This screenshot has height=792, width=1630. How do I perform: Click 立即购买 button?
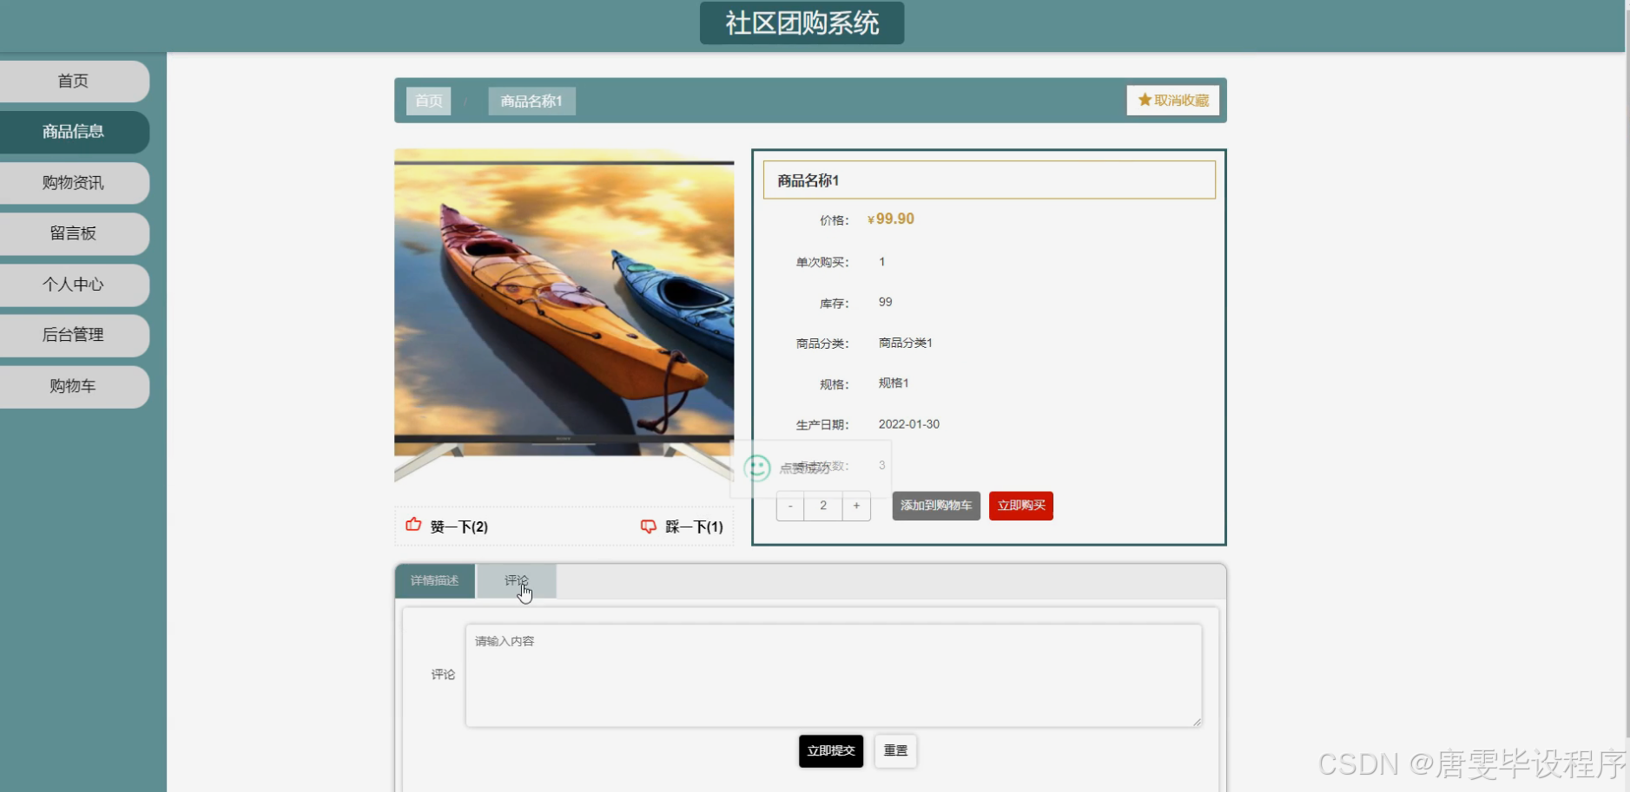[1021, 506]
